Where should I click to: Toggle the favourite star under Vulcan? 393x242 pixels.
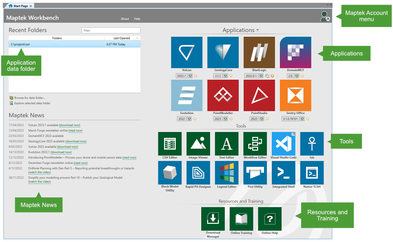[x=195, y=76]
